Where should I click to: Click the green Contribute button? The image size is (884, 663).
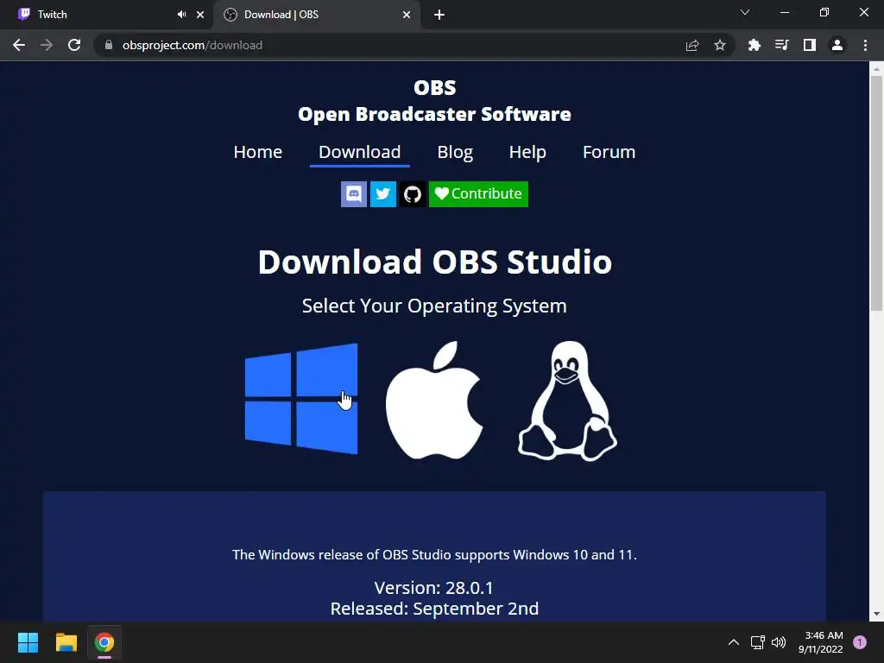[478, 194]
